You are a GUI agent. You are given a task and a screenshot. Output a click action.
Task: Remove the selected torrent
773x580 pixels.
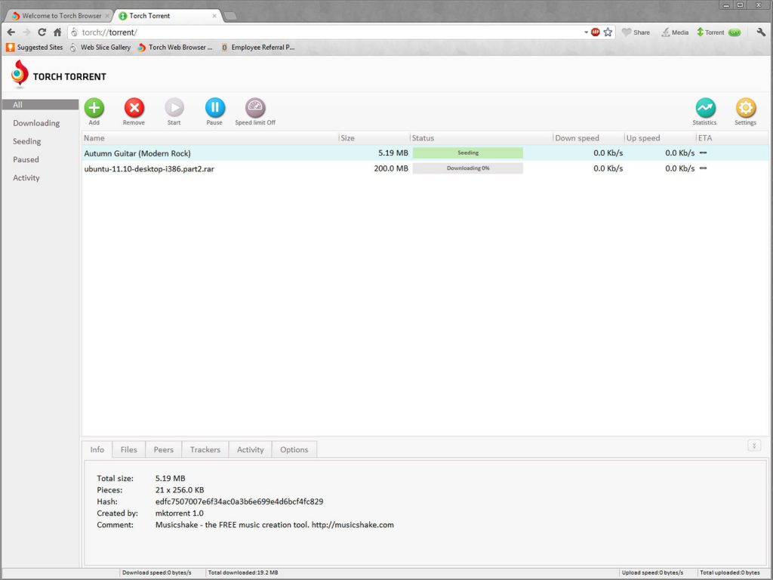pos(134,108)
